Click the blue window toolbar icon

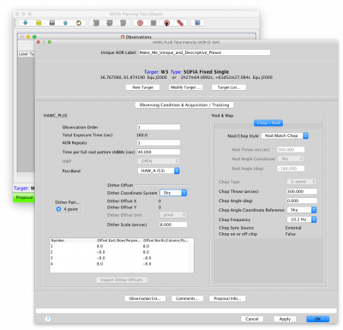click(x=197, y=23)
